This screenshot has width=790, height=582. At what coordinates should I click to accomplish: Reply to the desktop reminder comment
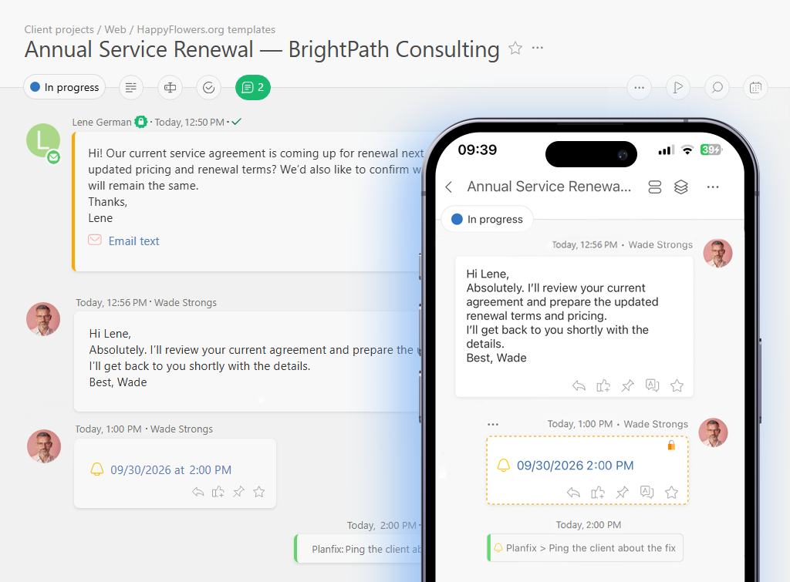tap(198, 492)
